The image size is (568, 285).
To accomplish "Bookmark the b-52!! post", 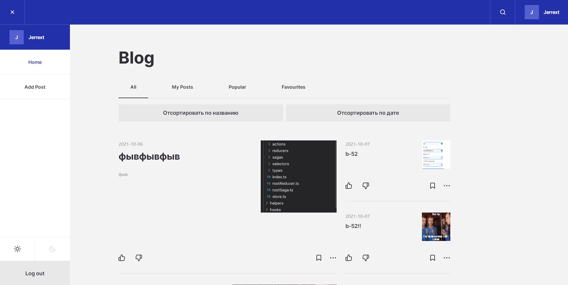I will (433, 258).
